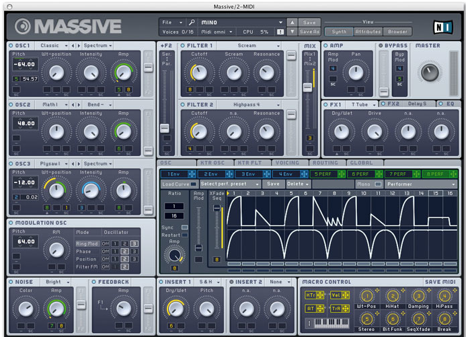This screenshot has width=466, height=337.
Task: Switch to the Browser view
Action: click(x=397, y=32)
